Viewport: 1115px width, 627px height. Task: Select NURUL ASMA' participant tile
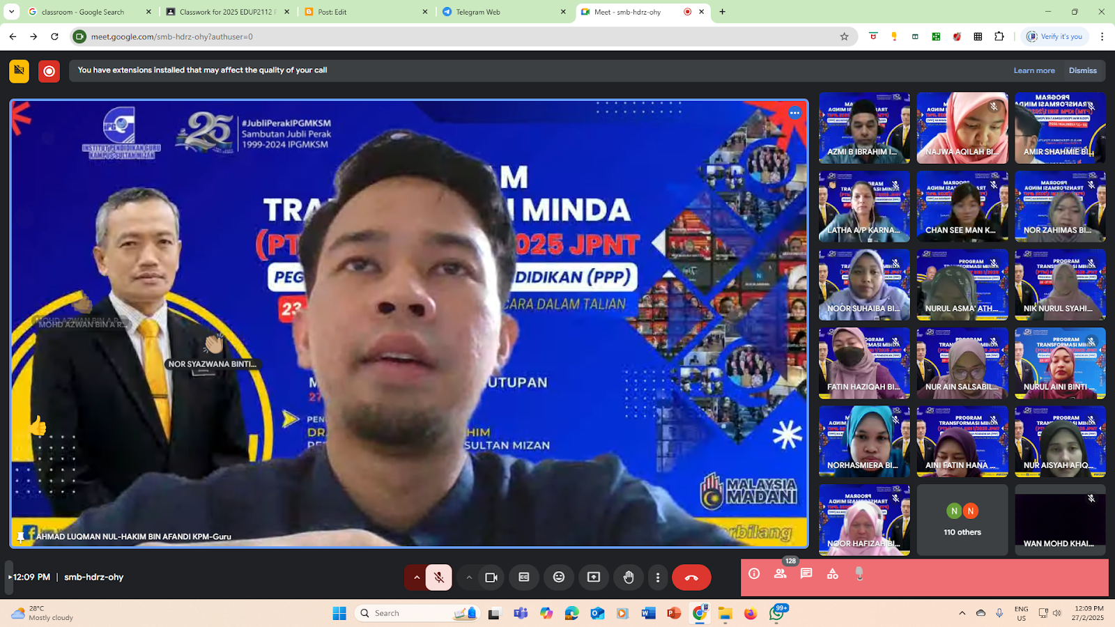coord(962,285)
